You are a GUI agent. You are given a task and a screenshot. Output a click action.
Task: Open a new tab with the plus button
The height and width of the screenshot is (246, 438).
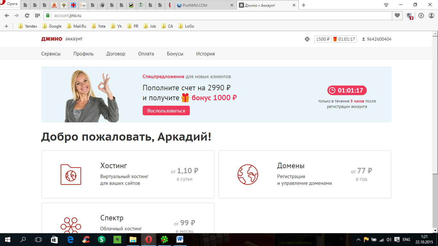point(304,5)
